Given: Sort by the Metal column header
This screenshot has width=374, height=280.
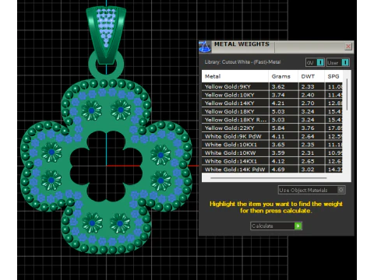Looking at the screenshot, I should (235, 76).
